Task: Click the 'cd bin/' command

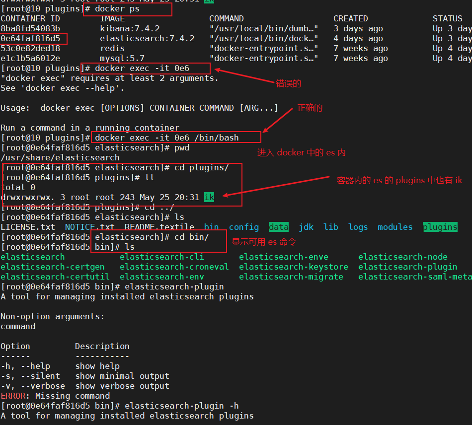Action: [192, 237]
